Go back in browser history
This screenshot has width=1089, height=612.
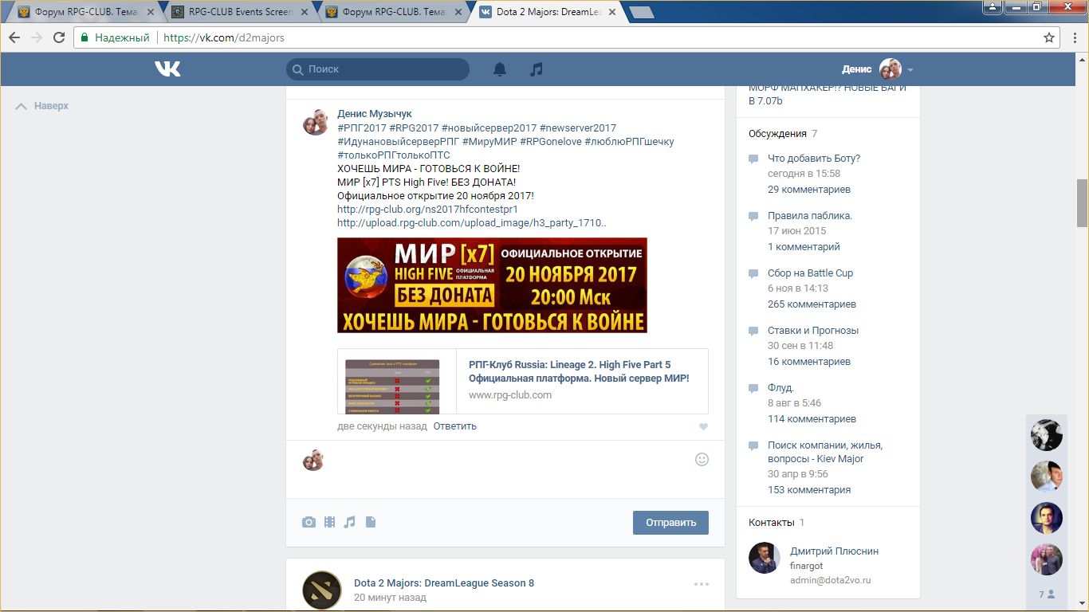14,37
